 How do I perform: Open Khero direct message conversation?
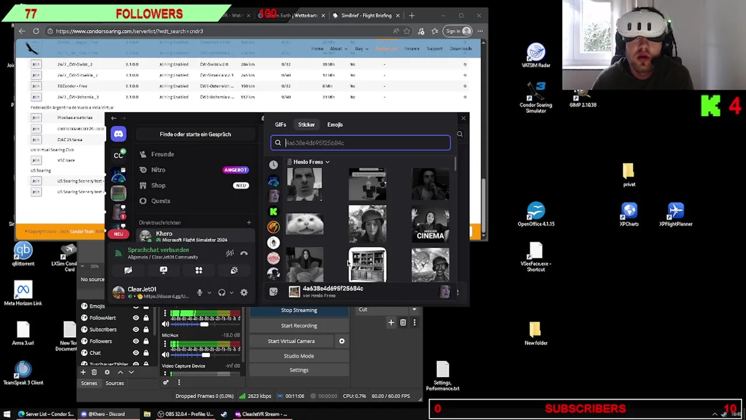[x=195, y=236]
